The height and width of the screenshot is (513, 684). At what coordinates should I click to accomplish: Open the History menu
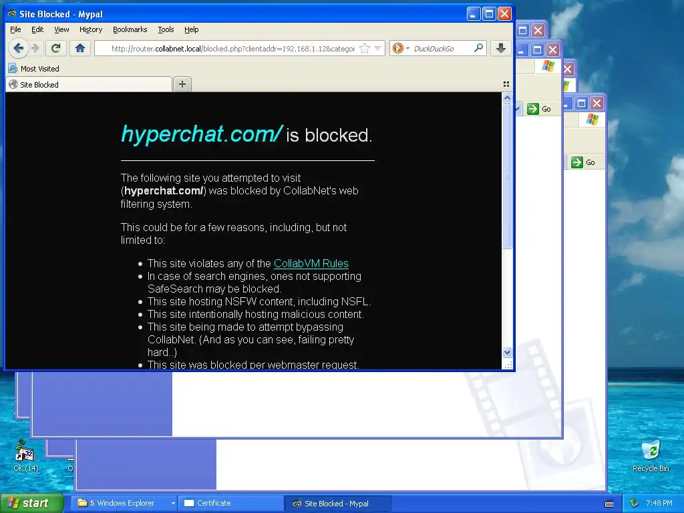(91, 29)
